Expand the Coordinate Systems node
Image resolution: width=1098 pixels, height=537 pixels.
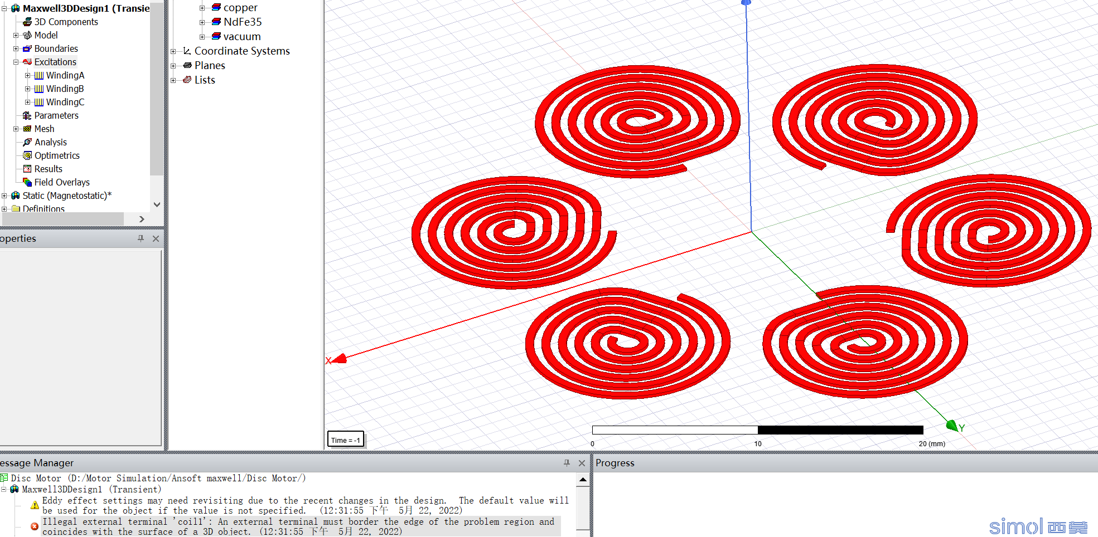(173, 51)
